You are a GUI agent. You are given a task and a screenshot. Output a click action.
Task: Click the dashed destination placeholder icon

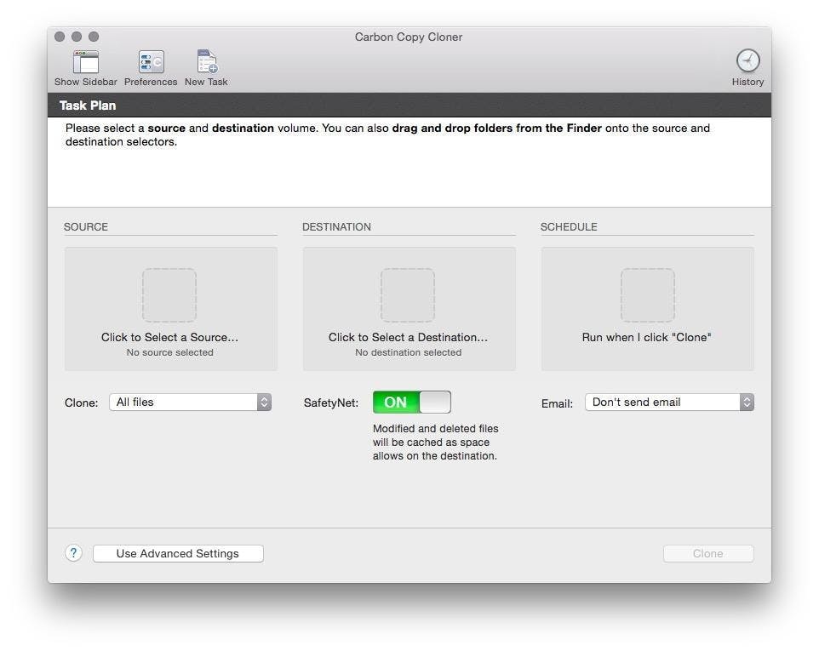tap(408, 295)
